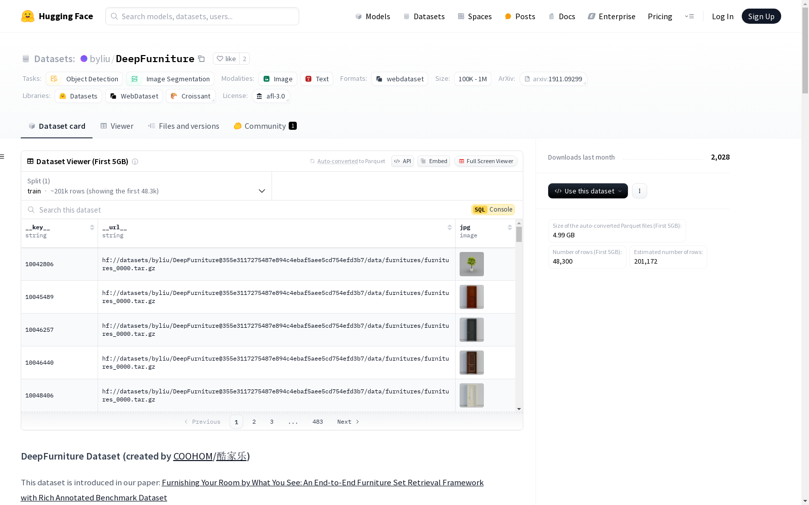Select the Dataset card tab

pyautogui.click(x=57, y=126)
